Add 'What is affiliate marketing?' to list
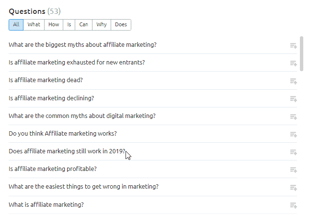309x223 pixels. pyautogui.click(x=294, y=205)
